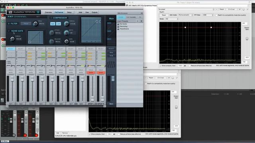This screenshot has height=143, width=255.
Task: Open the My tracks preset folder
Action: 123,24
